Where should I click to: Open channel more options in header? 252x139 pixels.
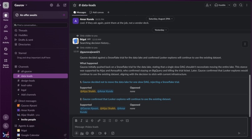coord(247,5)
